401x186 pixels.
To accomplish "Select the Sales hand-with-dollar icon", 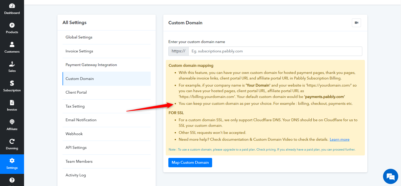I will 12,64.
